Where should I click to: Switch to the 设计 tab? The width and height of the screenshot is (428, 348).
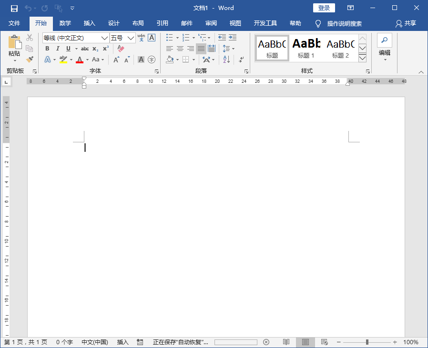(114, 23)
